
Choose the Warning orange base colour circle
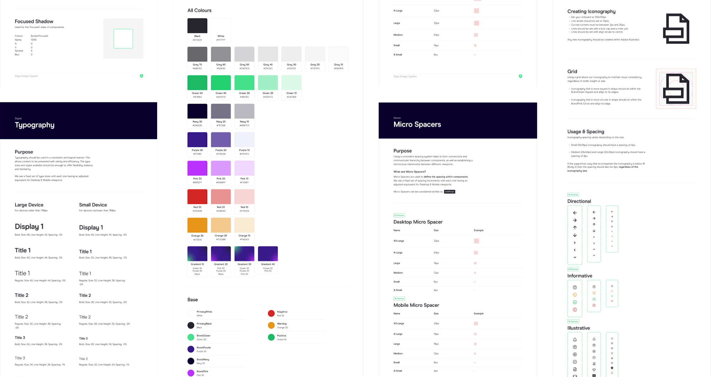pos(271,325)
